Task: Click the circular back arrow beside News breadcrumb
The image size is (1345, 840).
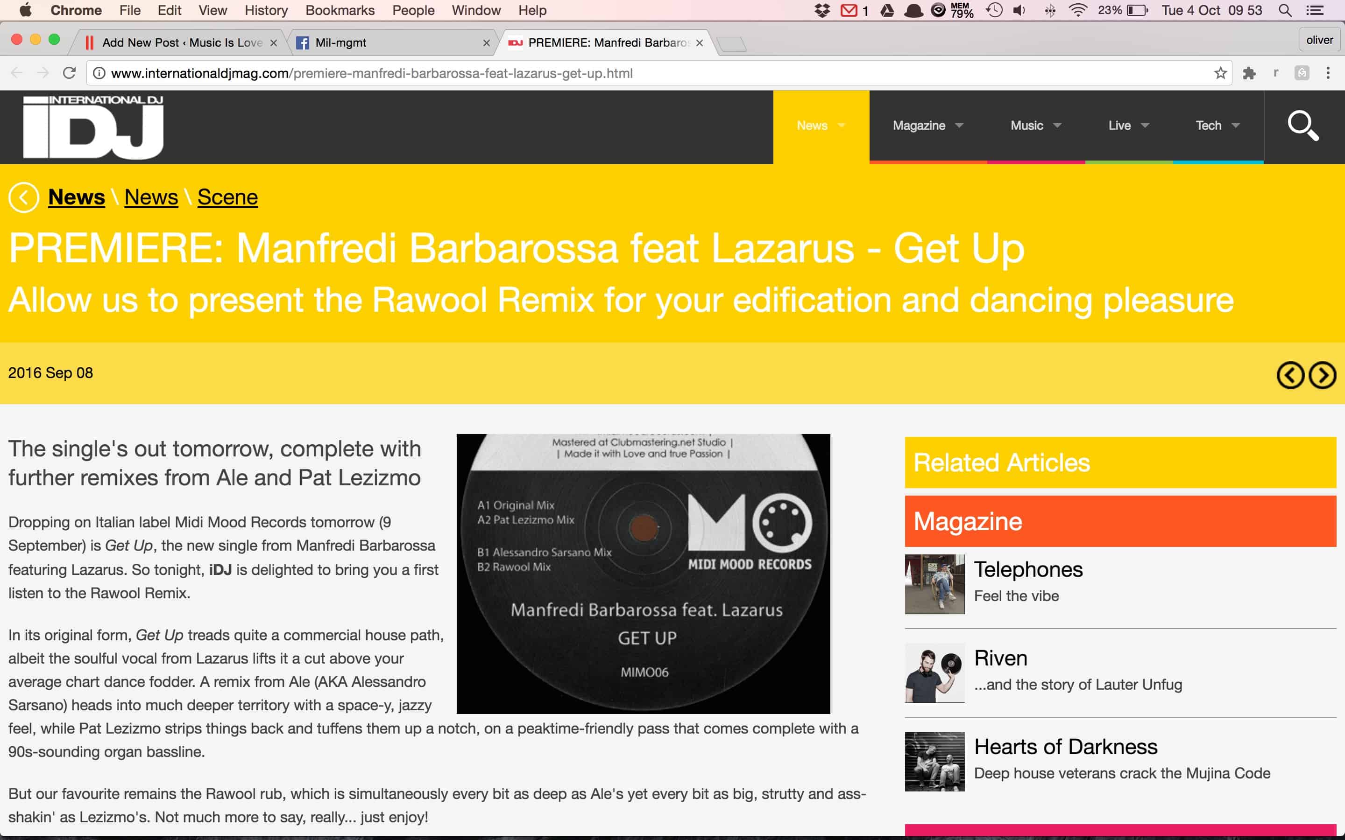Action: 23,197
